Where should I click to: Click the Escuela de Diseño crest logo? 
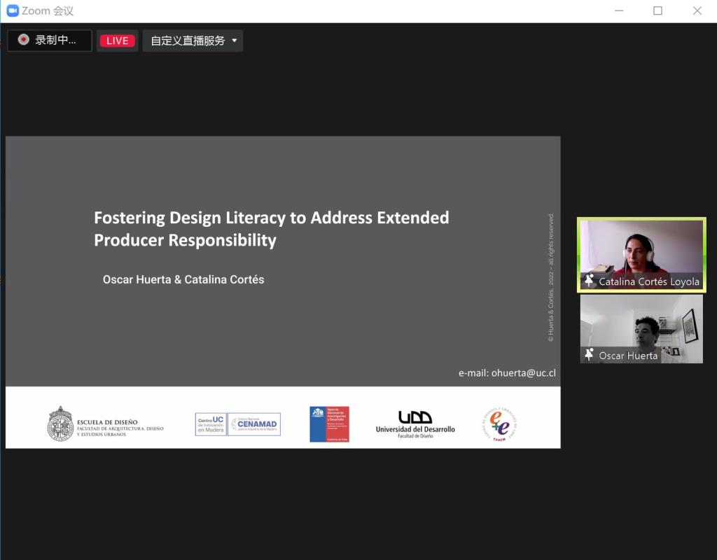[61, 423]
